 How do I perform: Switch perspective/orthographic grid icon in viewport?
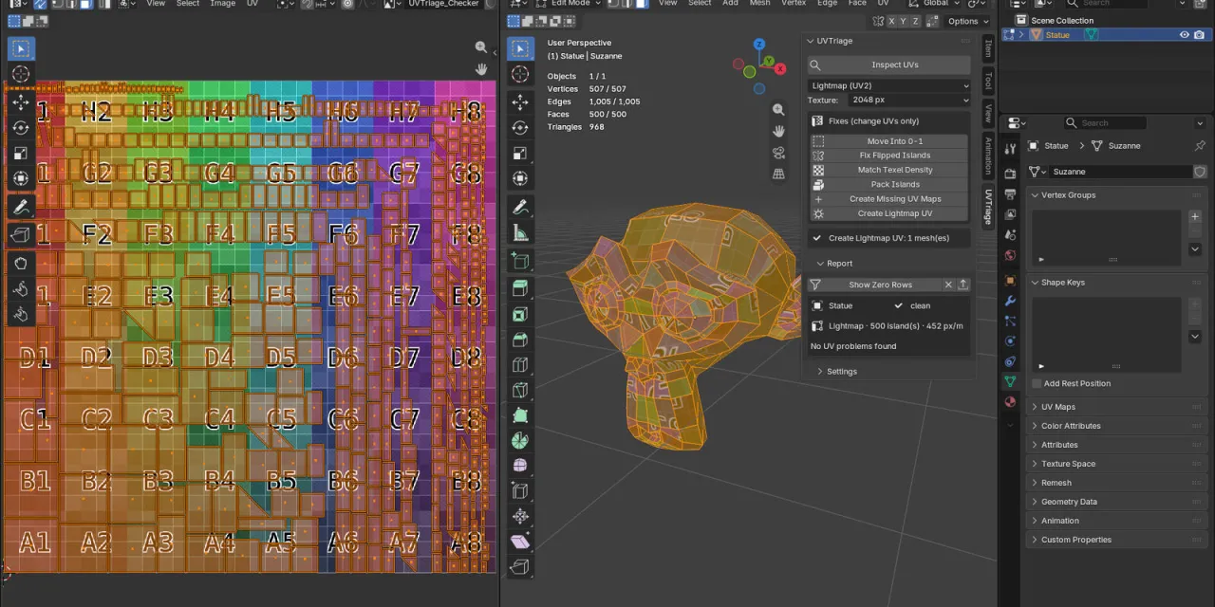[778, 175]
